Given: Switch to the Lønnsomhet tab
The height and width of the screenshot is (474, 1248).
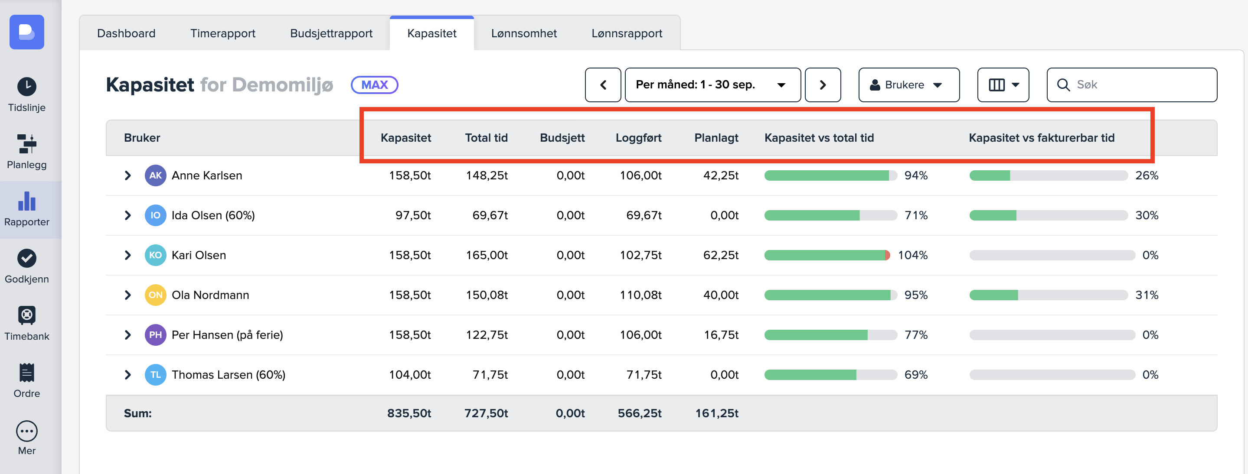Looking at the screenshot, I should coord(524,33).
